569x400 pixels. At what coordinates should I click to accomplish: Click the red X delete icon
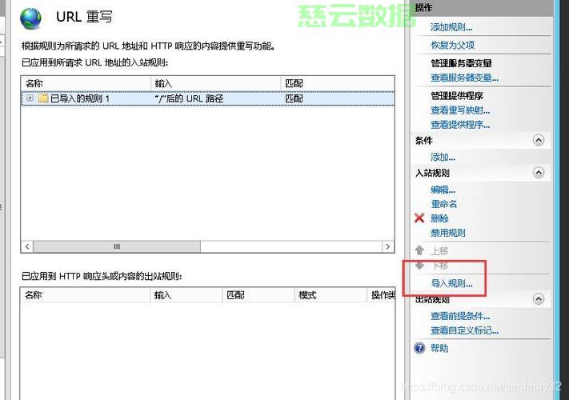419,218
